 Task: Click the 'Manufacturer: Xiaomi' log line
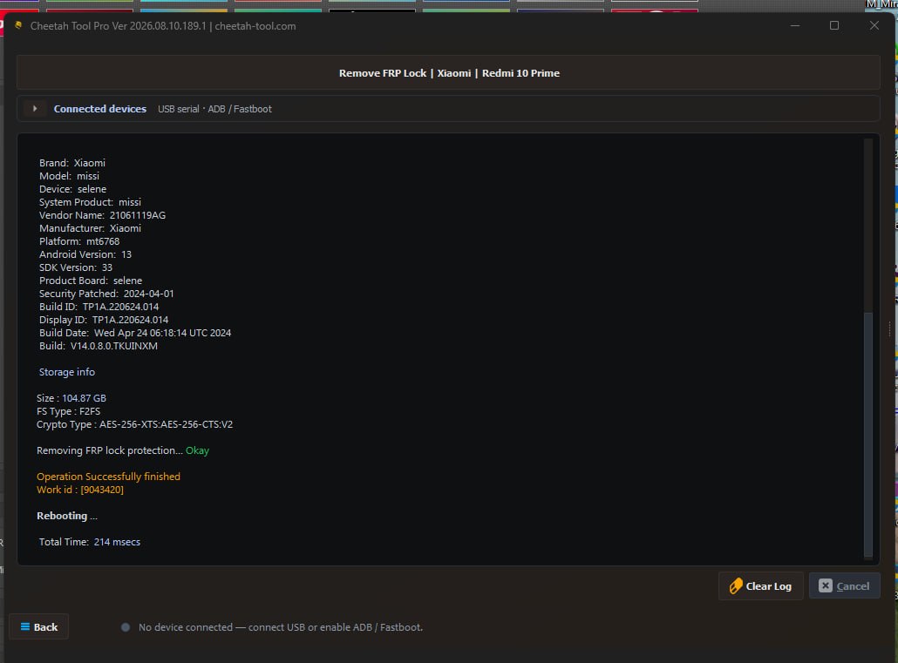(90, 228)
